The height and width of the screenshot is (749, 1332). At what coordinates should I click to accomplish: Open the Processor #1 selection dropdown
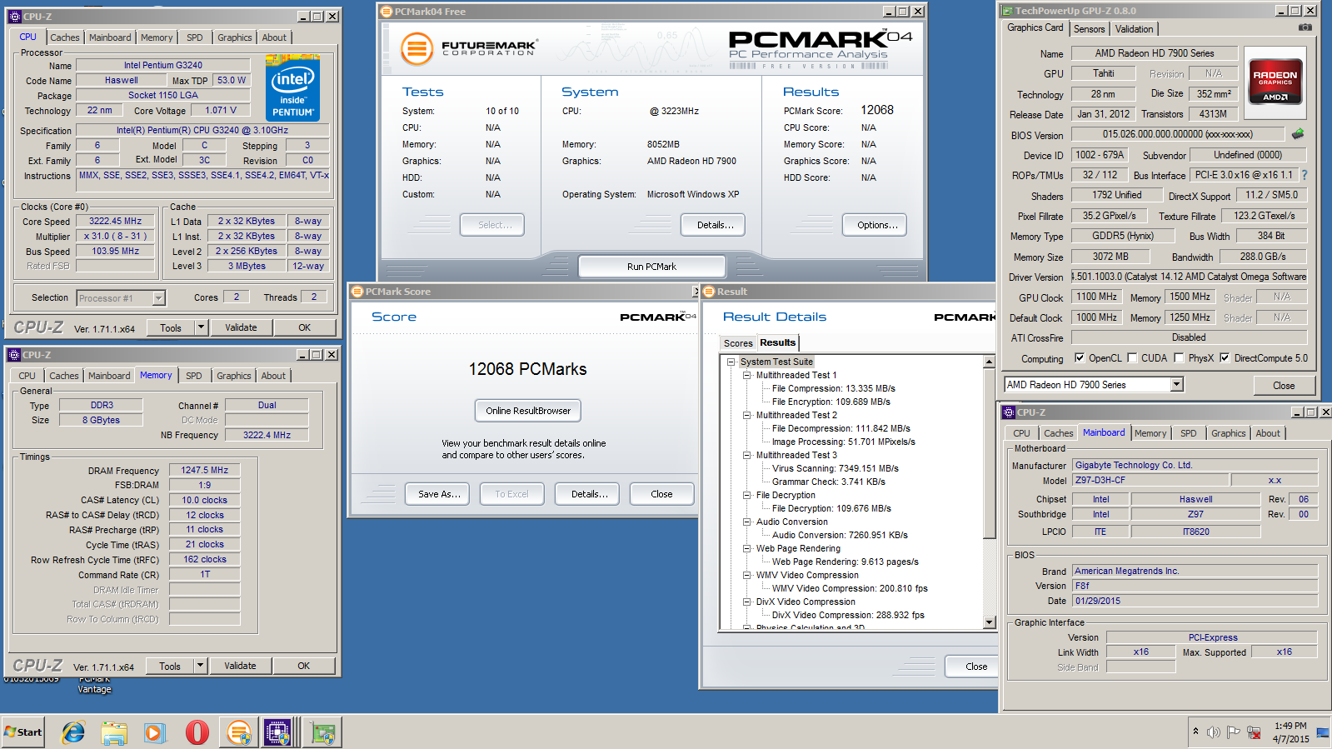click(x=158, y=298)
